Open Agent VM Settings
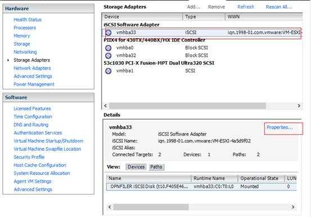Screen dimensions: 311x217 (x=33, y=181)
